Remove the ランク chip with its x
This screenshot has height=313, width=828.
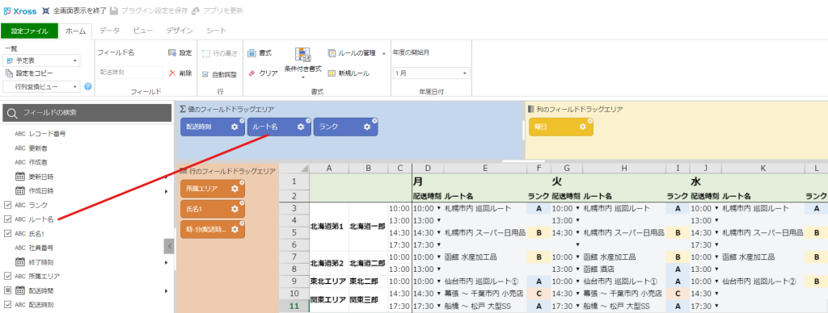(x=375, y=121)
